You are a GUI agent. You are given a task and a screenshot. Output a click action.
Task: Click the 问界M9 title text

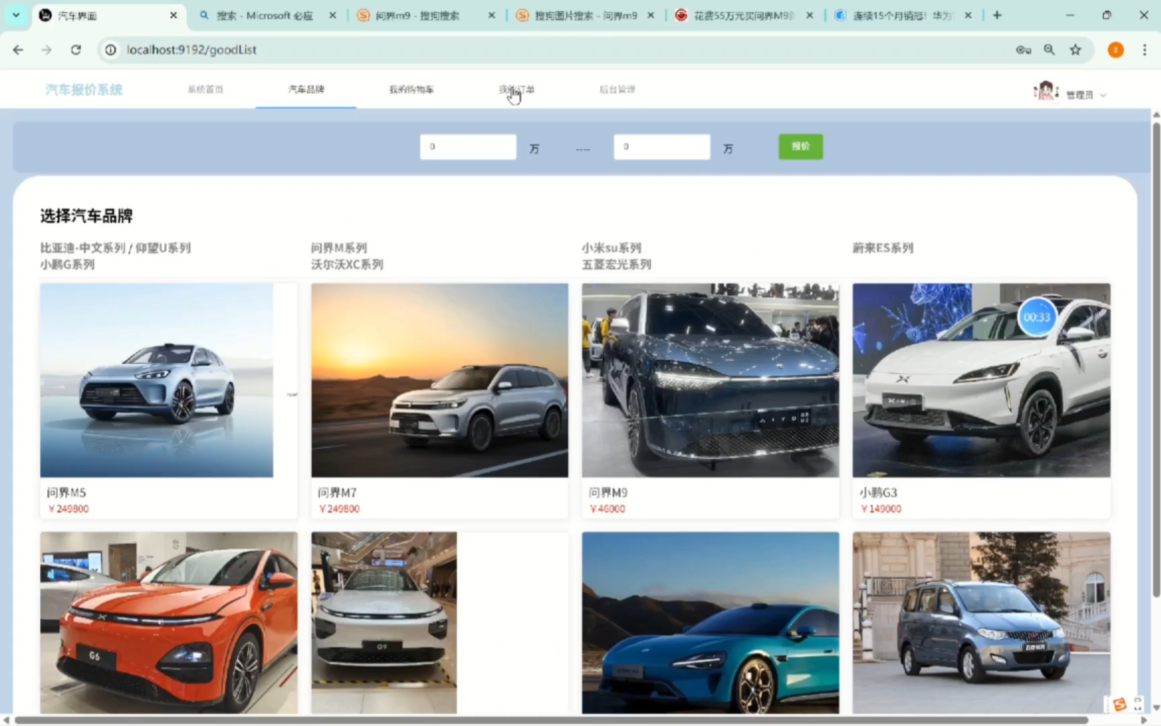tap(608, 493)
